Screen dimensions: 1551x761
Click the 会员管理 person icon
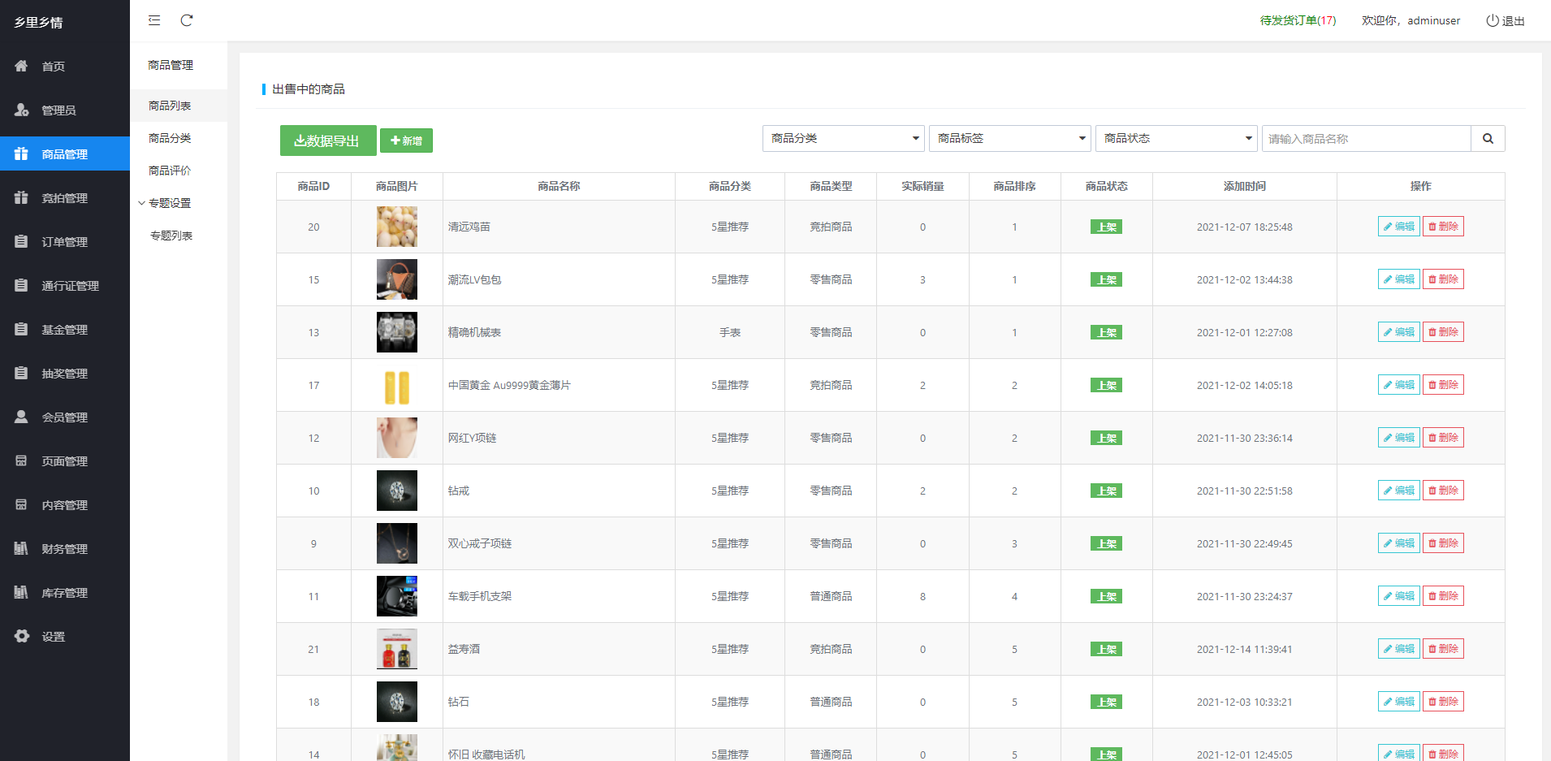(22, 417)
